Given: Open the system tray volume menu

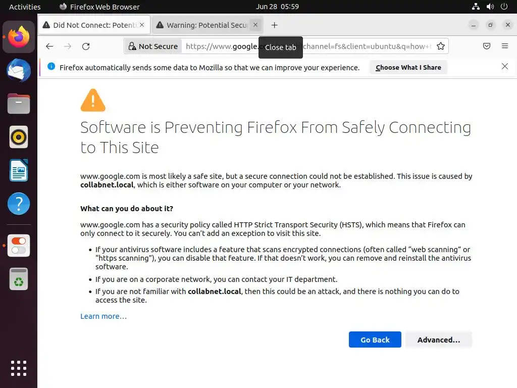Looking at the screenshot, I should [x=490, y=7].
